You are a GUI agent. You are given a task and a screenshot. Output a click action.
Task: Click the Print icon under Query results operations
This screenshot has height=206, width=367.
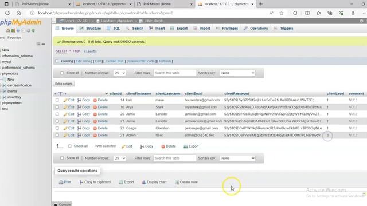61,182
